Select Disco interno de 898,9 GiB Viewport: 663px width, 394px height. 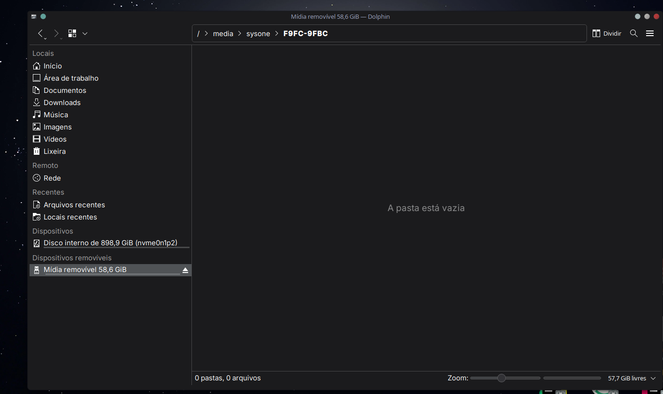pos(110,243)
